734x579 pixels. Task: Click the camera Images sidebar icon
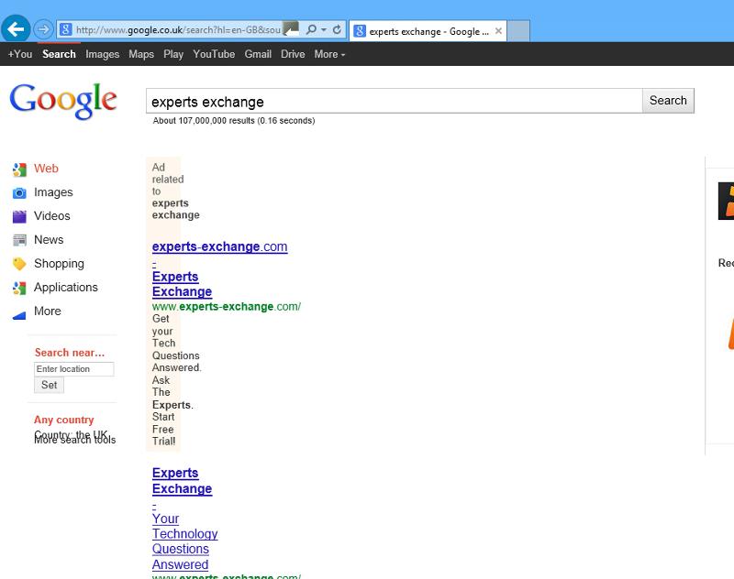pos(19,193)
